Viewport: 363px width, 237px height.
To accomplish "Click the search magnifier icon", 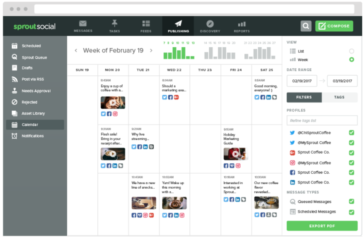I will [306, 26].
